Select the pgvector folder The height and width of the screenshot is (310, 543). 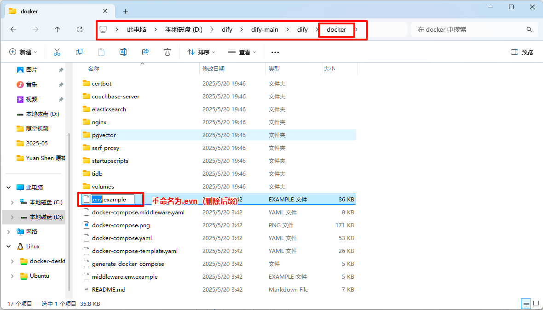click(219, 135)
